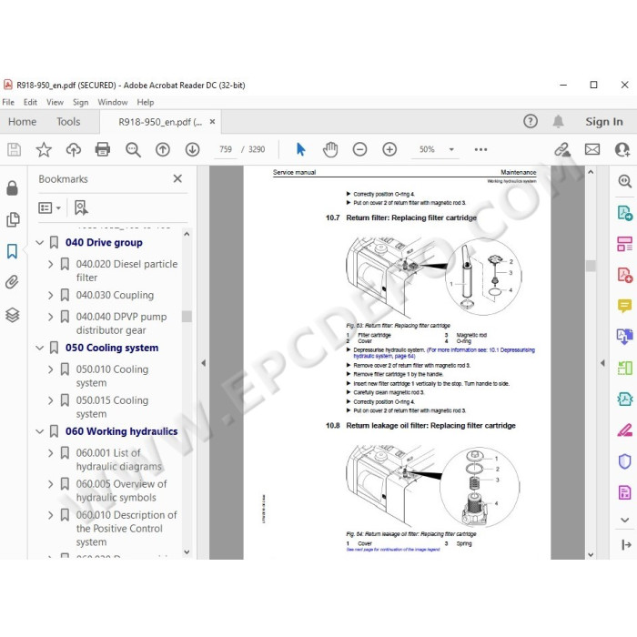Add the file to starred favorites
637x637 pixels.
[44, 149]
